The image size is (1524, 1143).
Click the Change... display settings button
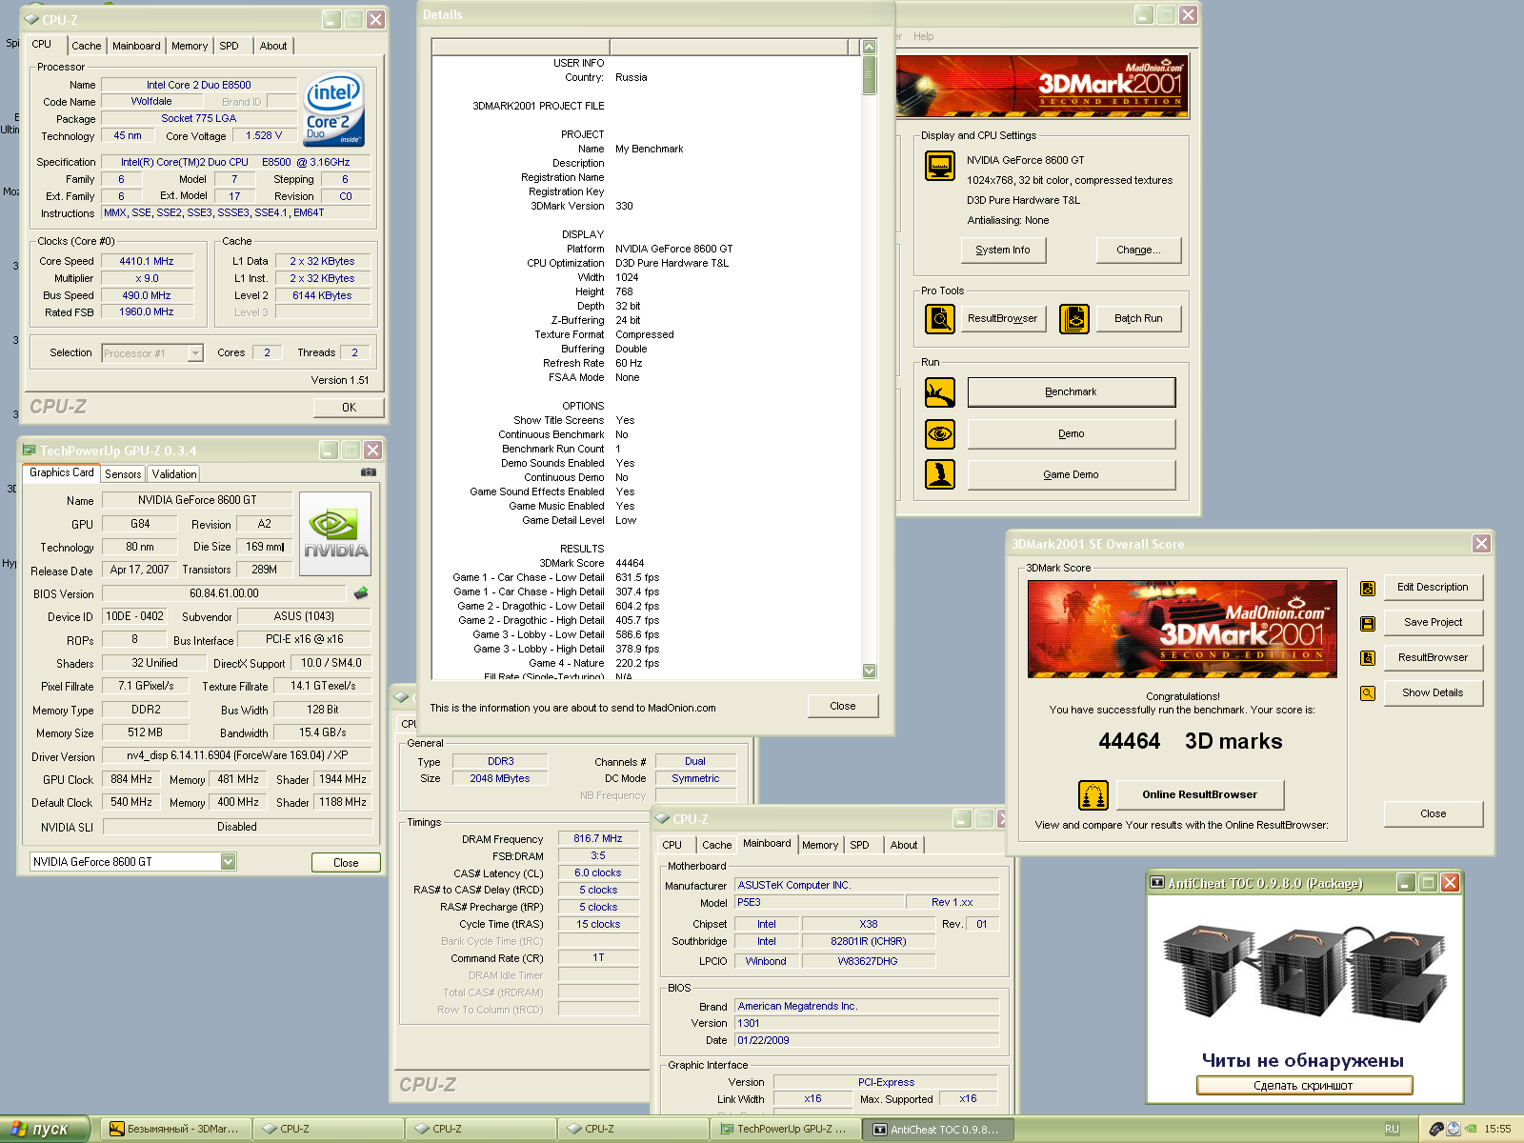1137,250
